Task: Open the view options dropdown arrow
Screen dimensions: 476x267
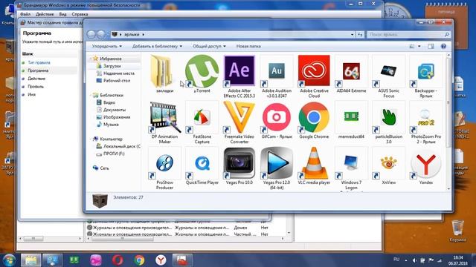Action: (419, 46)
